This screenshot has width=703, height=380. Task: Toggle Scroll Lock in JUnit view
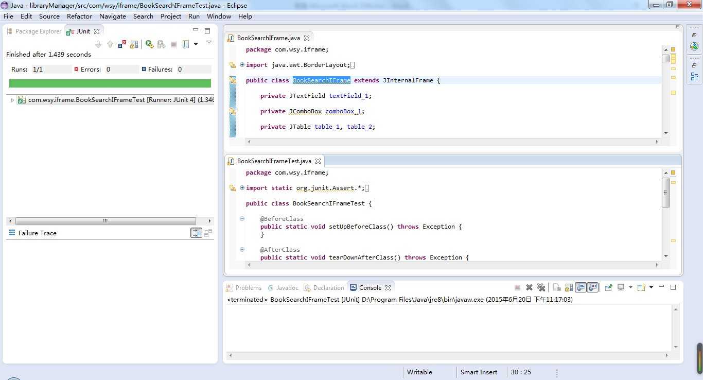pyautogui.click(x=134, y=44)
